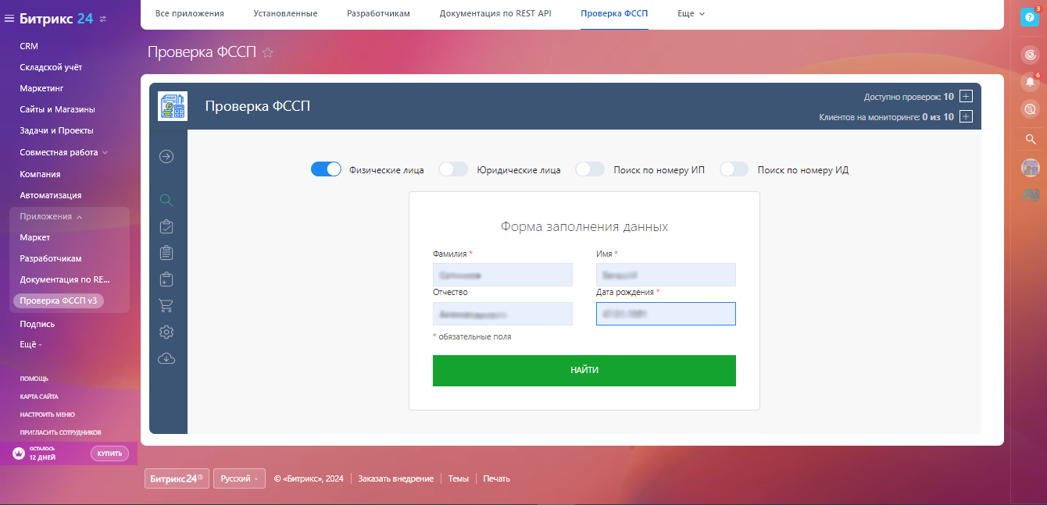Open the clipboard with plus icon
Viewport: 1047px width, 505px height.
166,279
